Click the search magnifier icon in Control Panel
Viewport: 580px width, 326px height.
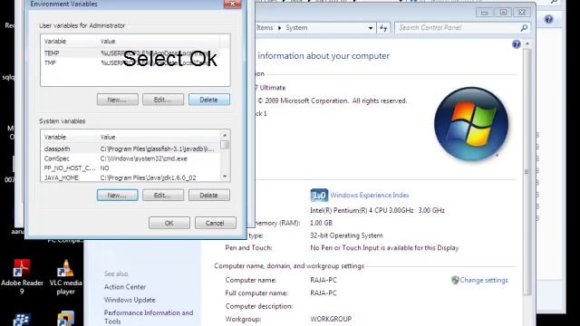(524, 28)
